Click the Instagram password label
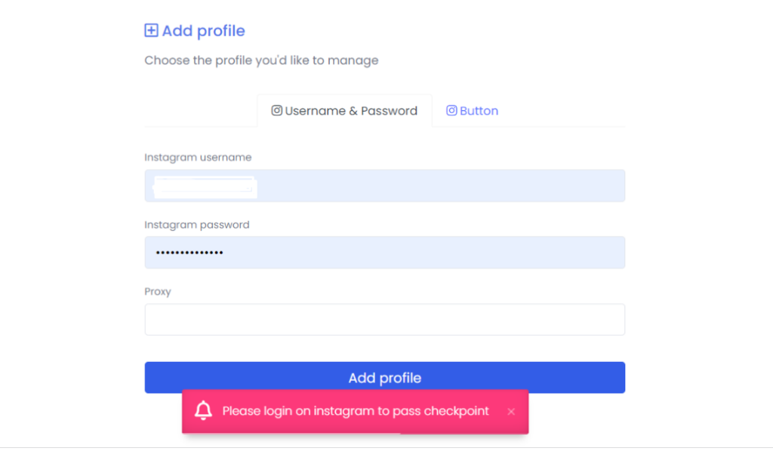Viewport: 773px width, 451px height. tap(197, 225)
